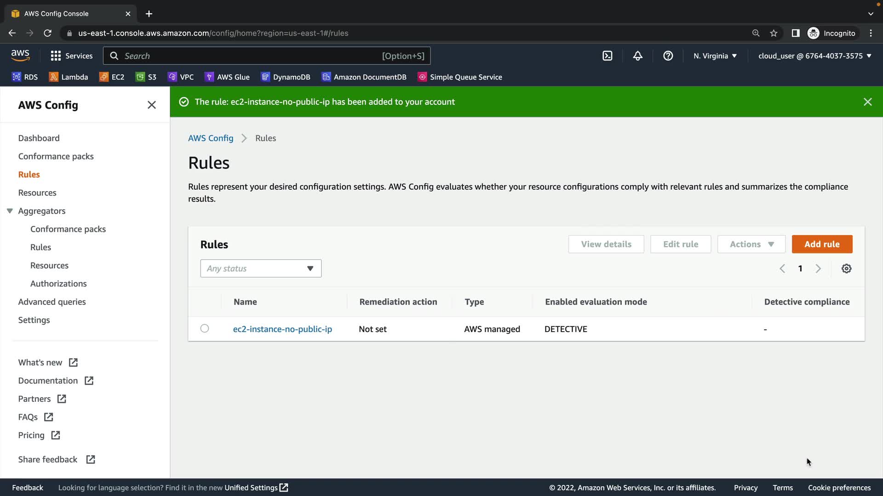Open DynamoDB favorites shortcut
The height and width of the screenshot is (496, 883).
click(x=285, y=77)
